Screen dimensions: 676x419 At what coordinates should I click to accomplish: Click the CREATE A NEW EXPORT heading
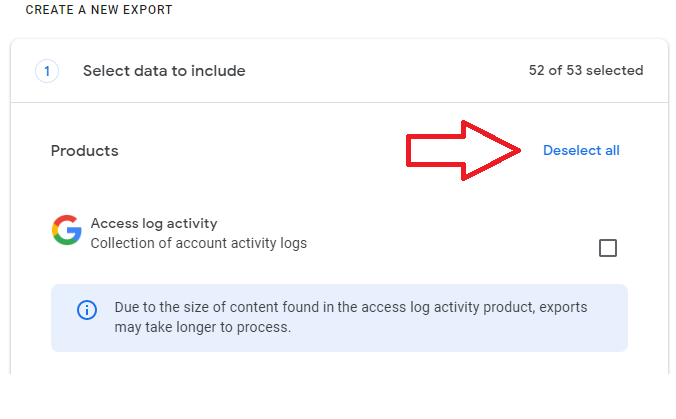pos(99,9)
